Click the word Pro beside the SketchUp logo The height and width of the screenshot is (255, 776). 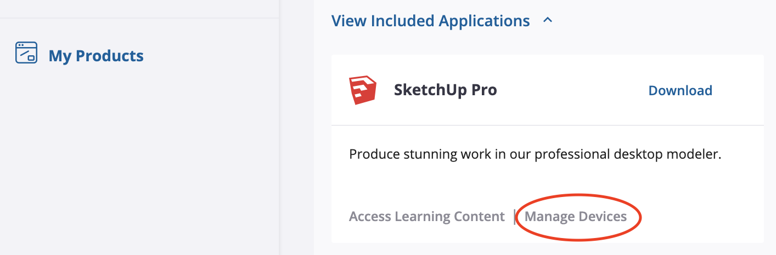click(482, 90)
